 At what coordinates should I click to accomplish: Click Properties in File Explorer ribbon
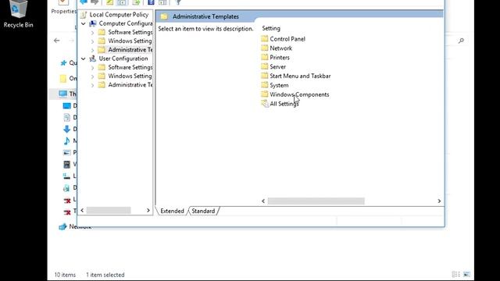click(63, 11)
